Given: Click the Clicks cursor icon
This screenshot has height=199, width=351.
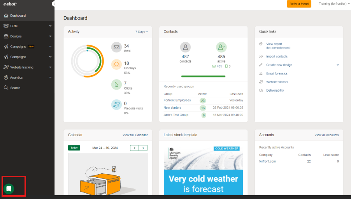Looking at the screenshot, I should (116, 85).
